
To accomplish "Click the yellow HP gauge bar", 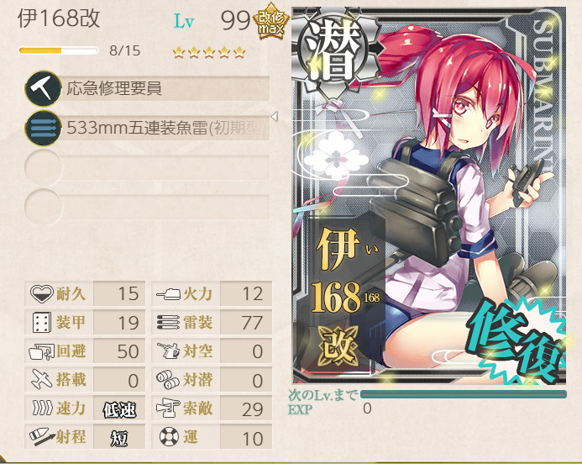I will [58, 50].
